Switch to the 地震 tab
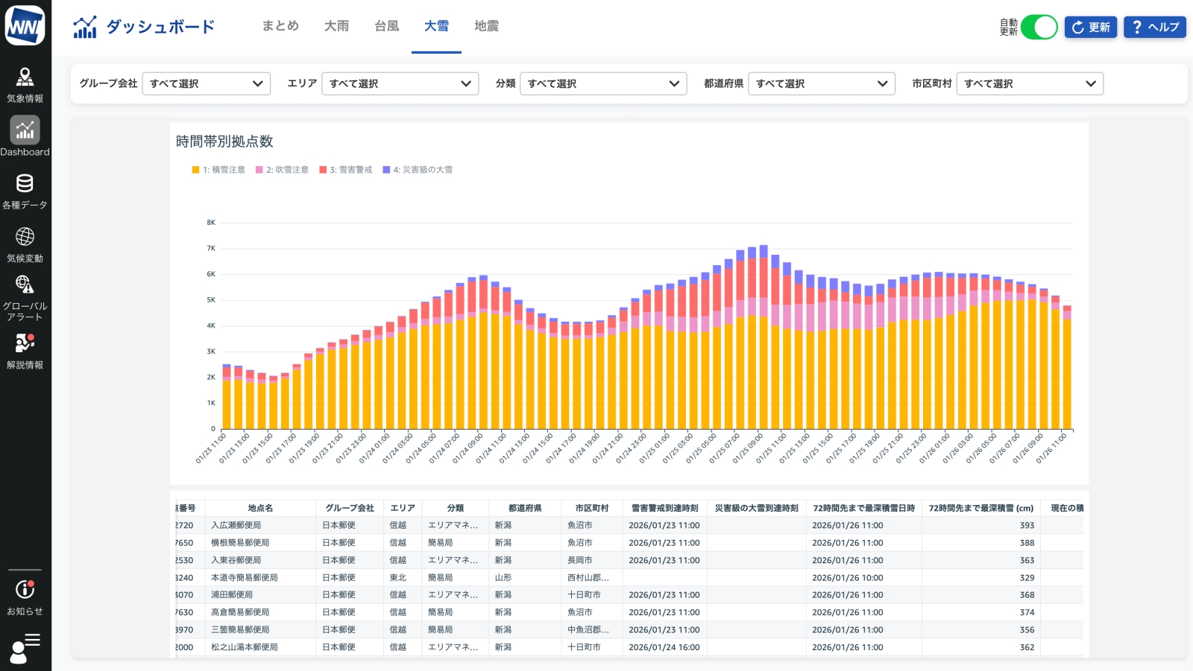 tap(486, 26)
